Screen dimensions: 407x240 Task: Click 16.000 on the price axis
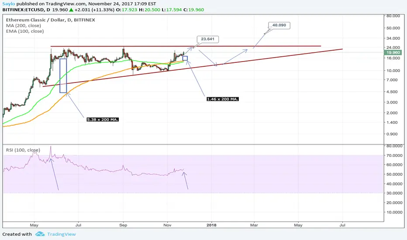(393, 58)
